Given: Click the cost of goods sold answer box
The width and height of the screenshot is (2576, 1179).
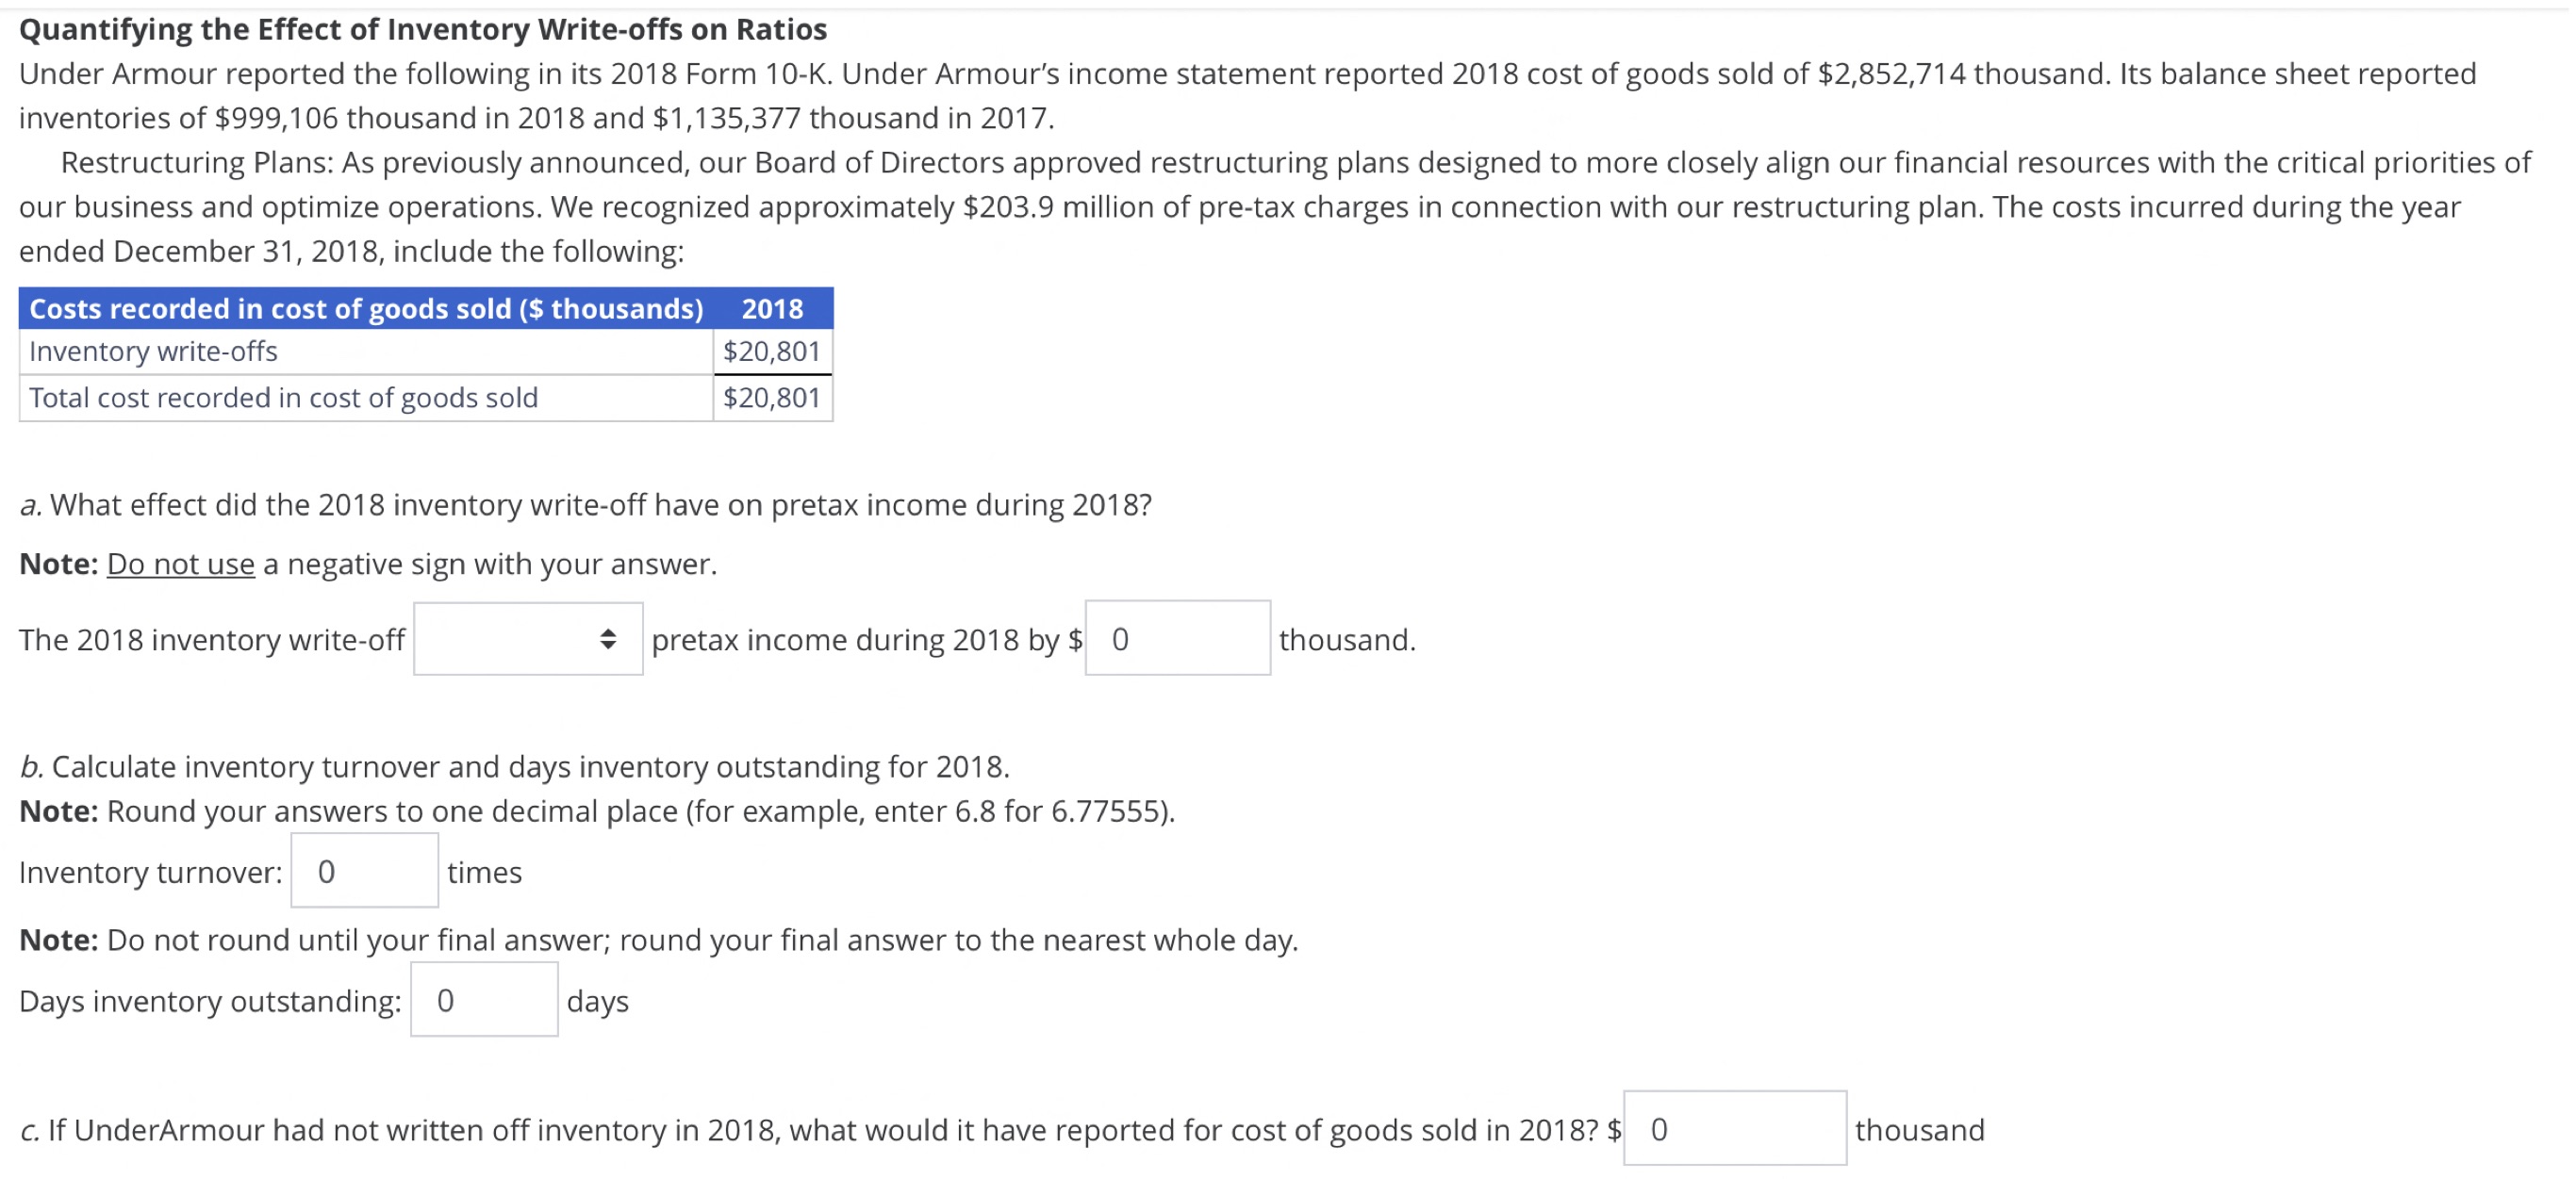Looking at the screenshot, I should pyautogui.click(x=1734, y=1130).
